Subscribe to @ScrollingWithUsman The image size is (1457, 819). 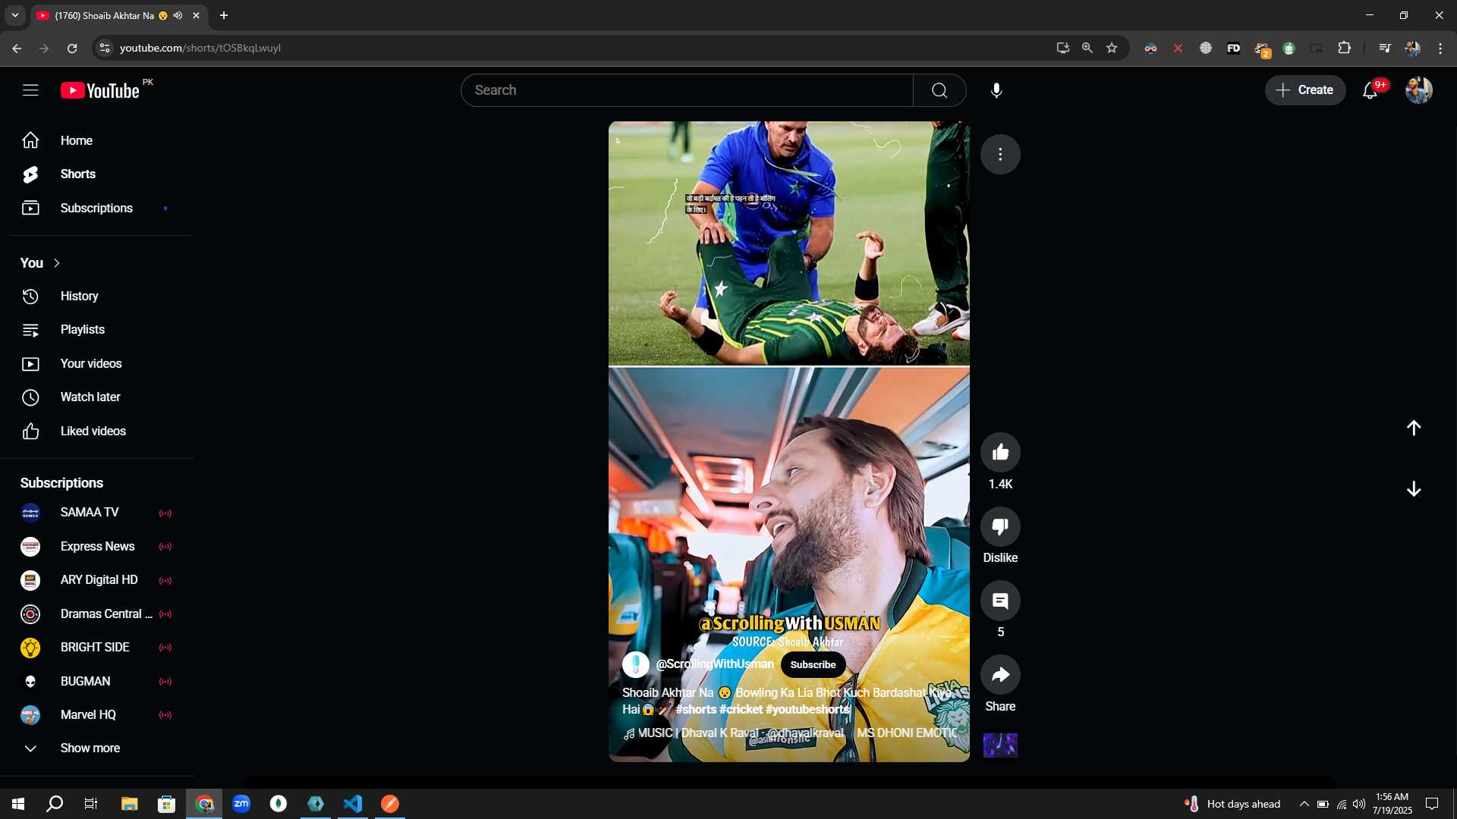(x=813, y=665)
